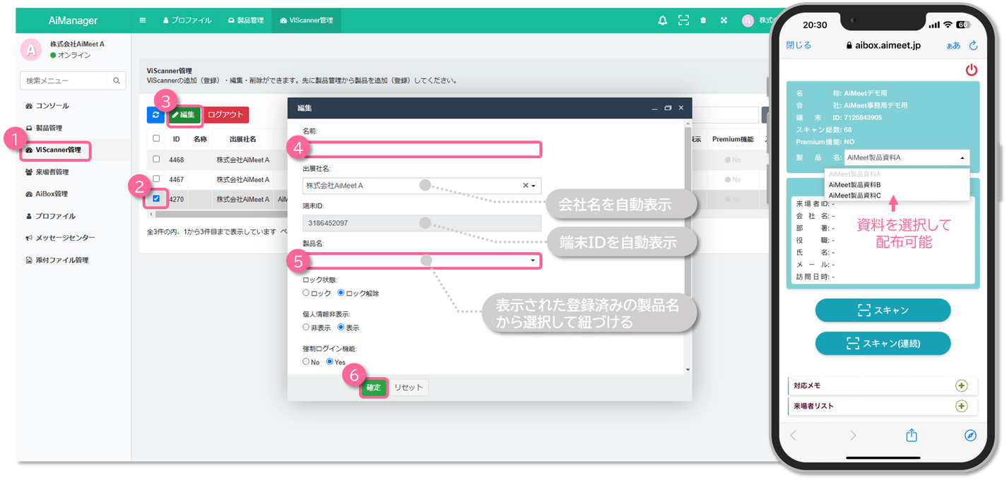1007x480 pixels.
Task: Check the row 4468 checkbox
Action: pyautogui.click(x=156, y=160)
